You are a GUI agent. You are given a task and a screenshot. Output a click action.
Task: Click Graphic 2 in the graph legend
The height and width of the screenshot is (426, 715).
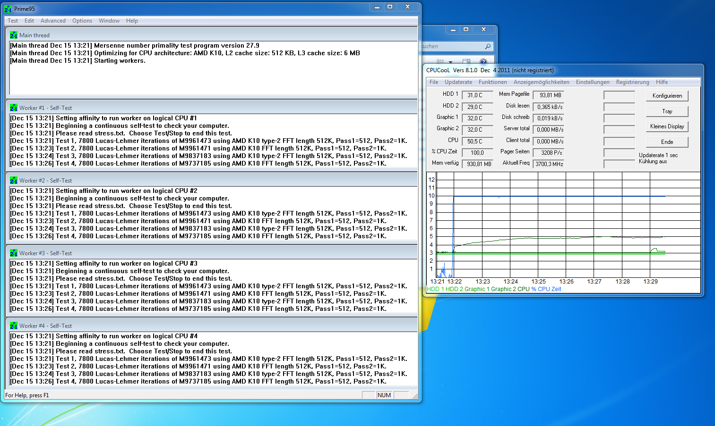pyautogui.click(x=503, y=289)
